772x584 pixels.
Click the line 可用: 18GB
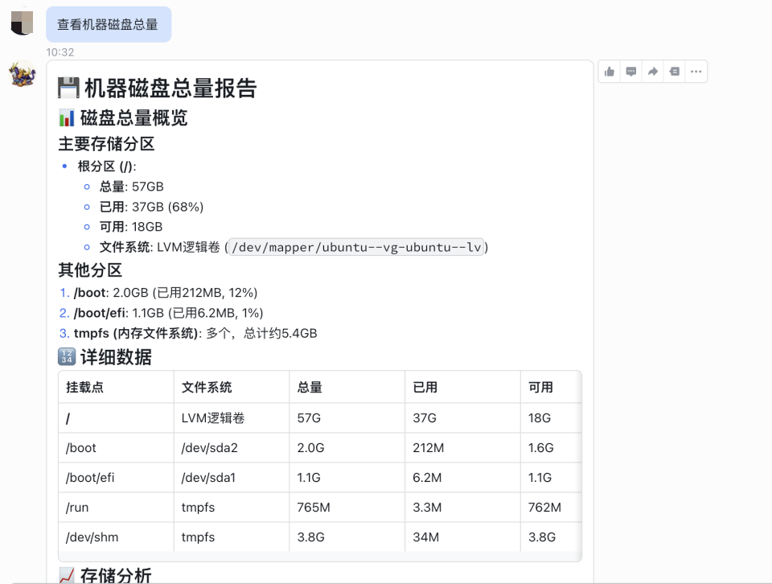[131, 227]
